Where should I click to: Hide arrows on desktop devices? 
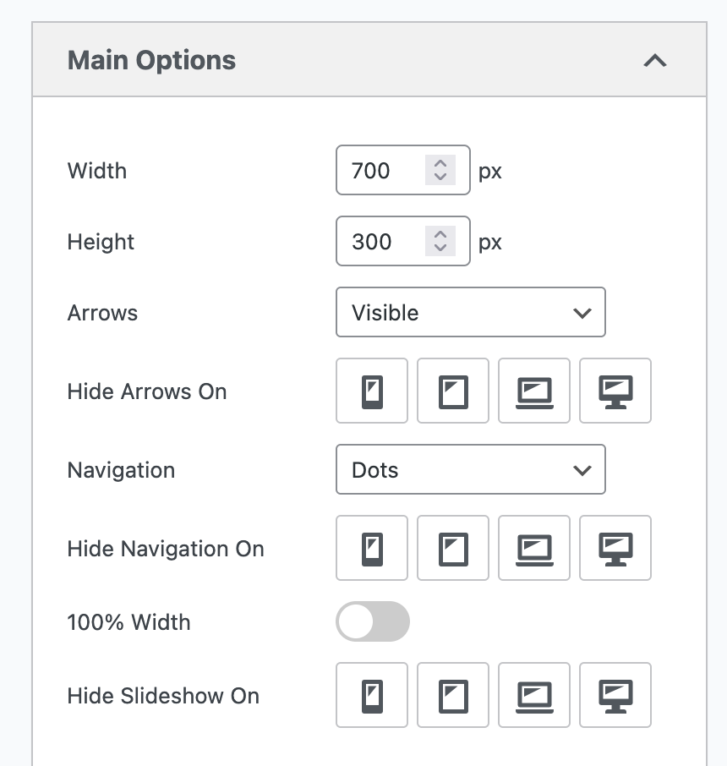pos(615,391)
